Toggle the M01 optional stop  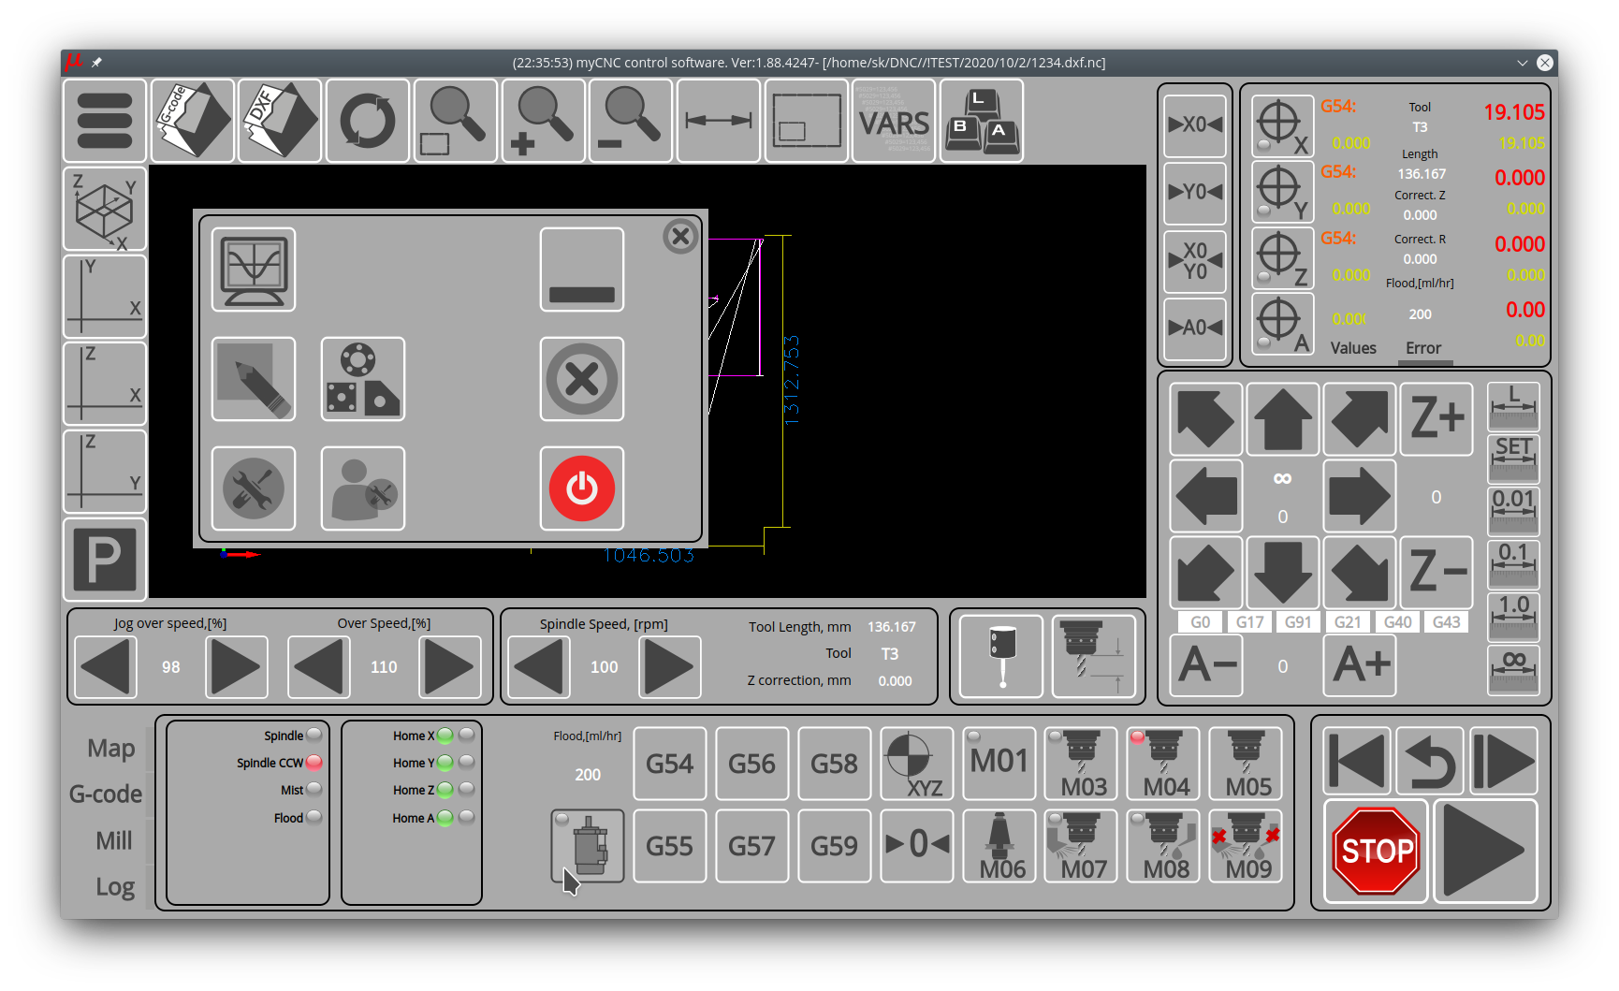(x=999, y=764)
